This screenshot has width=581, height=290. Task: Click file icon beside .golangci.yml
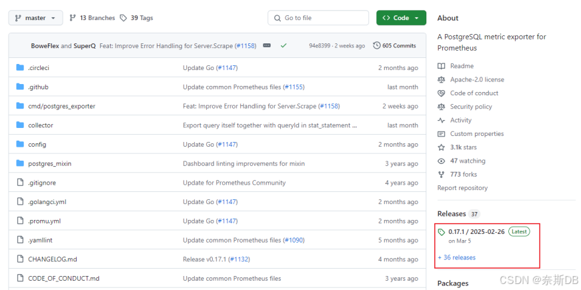coord(20,202)
